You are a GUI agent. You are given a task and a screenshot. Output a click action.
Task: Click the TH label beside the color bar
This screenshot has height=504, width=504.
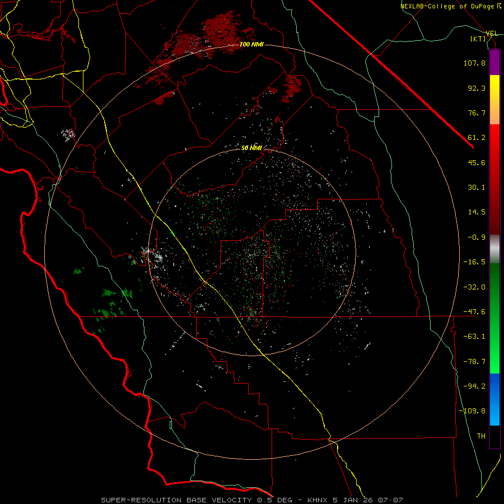tap(480, 436)
